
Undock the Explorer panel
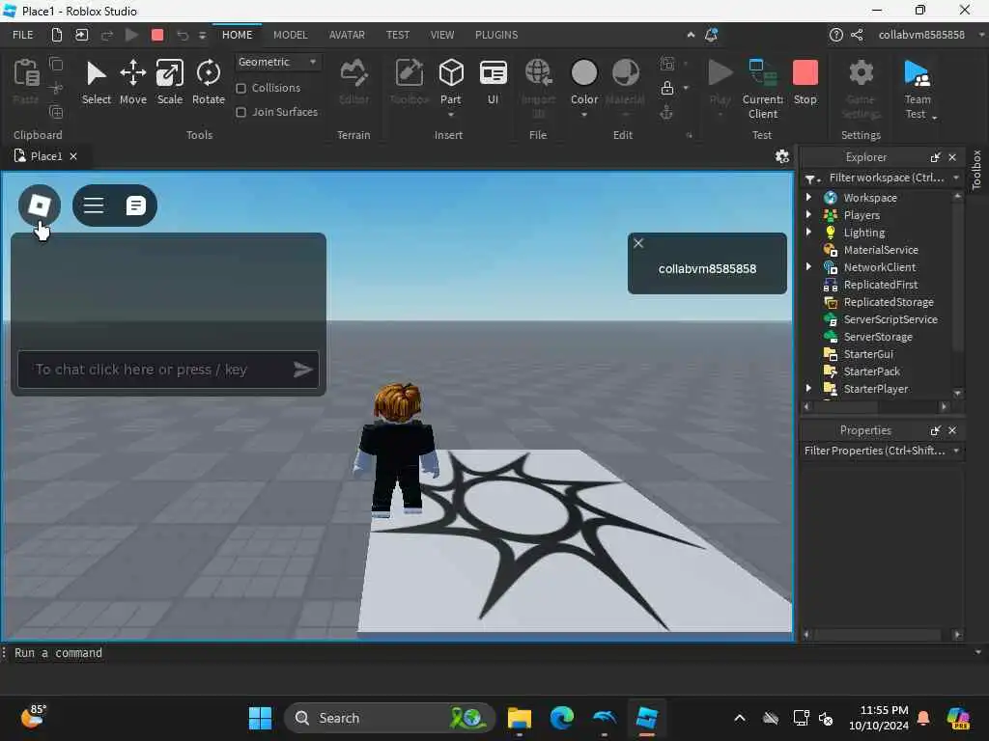935,157
